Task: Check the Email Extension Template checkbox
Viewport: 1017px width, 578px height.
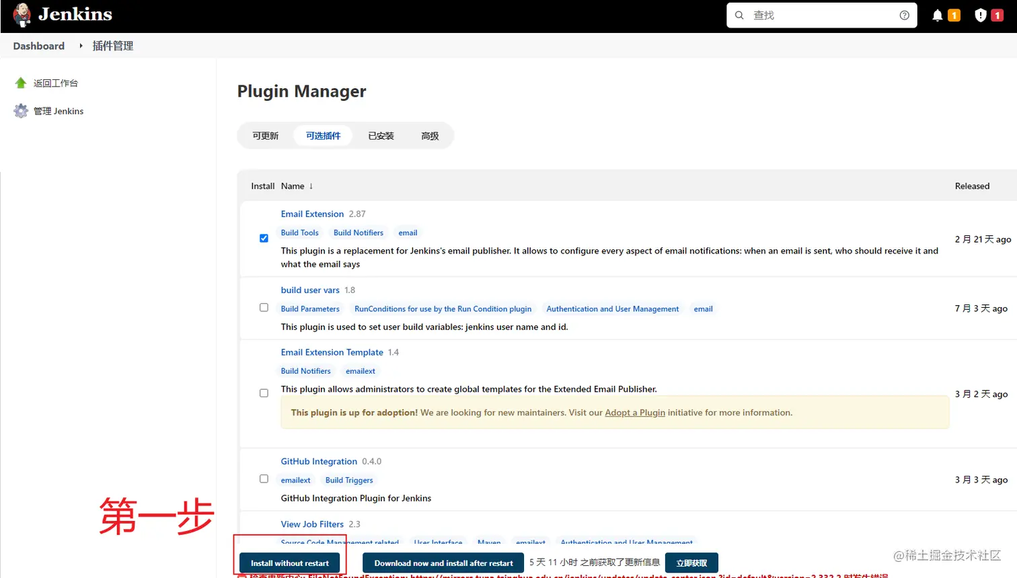Action: (264, 393)
